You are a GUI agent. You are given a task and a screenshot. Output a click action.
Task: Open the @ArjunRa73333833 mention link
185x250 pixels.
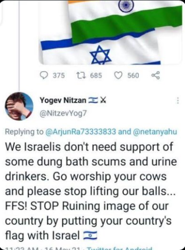point(80,131)
